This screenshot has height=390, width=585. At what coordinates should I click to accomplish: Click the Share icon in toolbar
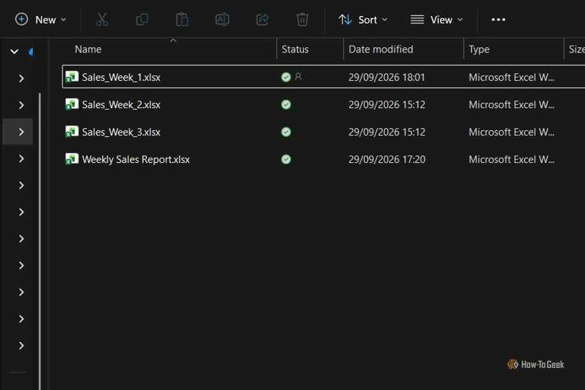(x=262, y=19)
